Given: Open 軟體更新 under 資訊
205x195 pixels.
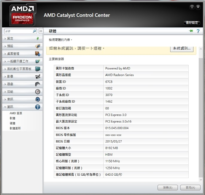Looking at the screenshot, I should coord(15,128).
